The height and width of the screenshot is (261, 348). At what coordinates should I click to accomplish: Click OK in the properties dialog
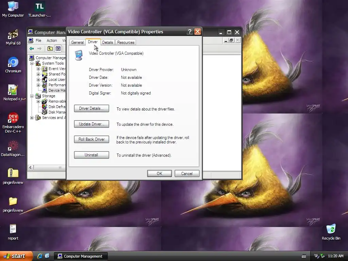pyautogui.click(x=159, y=174)
